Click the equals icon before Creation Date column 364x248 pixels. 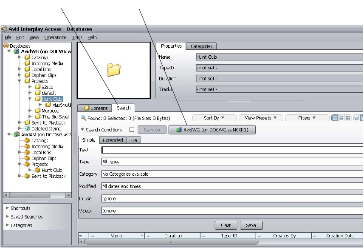tap(315, 236)
